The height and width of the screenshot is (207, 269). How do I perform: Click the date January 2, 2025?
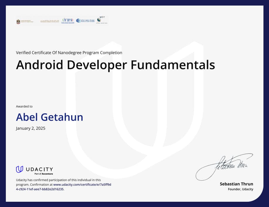[30, 128]
